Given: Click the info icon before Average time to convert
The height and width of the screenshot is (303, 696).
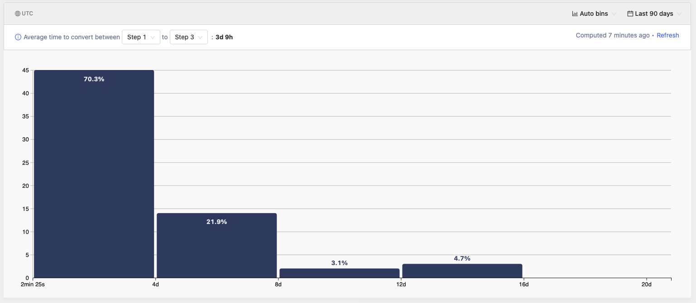Looking at the screenshot, I should (x=18, y=37).
